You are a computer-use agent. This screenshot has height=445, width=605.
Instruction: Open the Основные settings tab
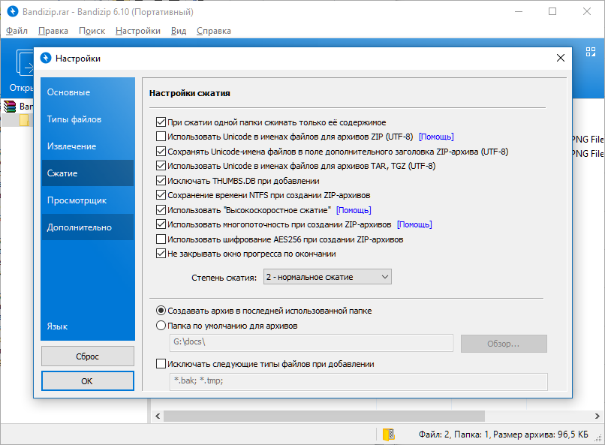[88, 92]
